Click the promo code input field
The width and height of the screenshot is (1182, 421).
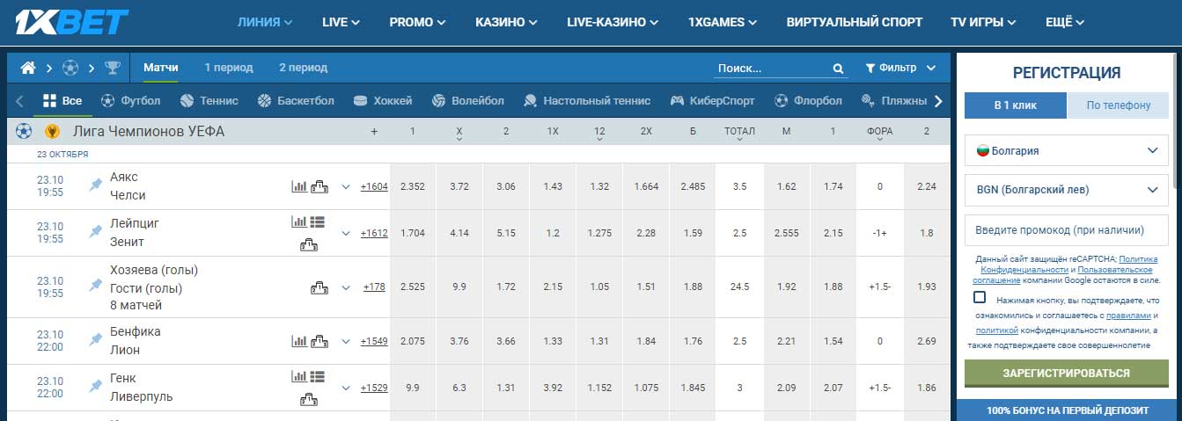1067,229
